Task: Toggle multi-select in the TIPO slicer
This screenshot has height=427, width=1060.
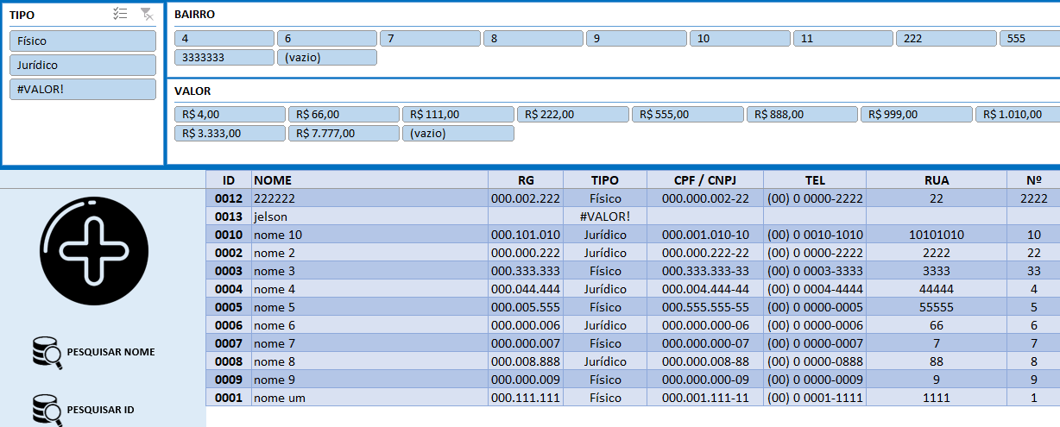Action: click(x=121, y=14)
